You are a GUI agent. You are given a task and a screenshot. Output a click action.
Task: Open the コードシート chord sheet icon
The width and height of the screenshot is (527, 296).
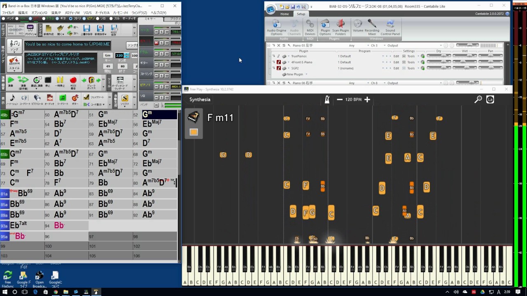(x=25, y=99)
